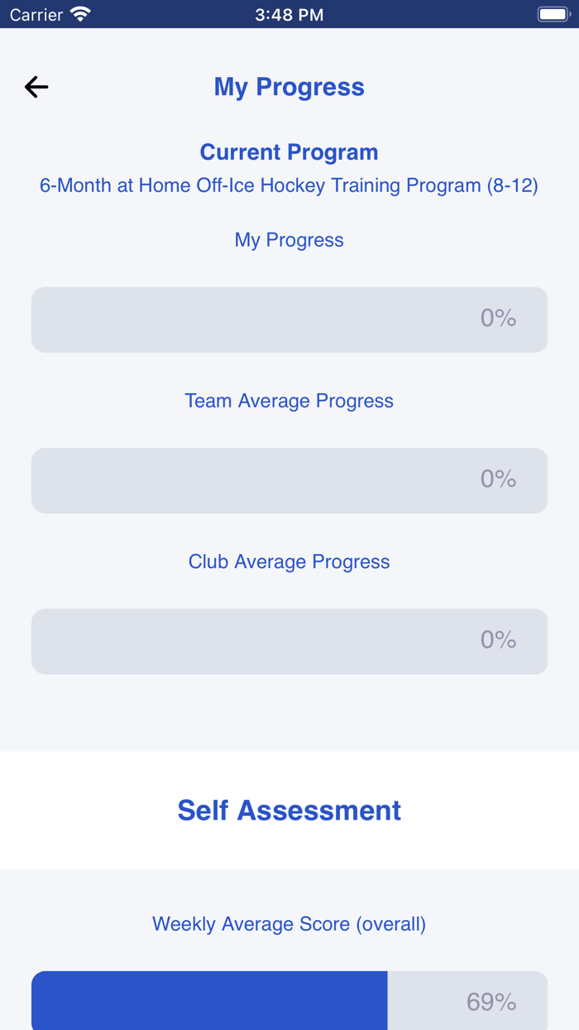Click the empty track of Club Average Progress bar
This screenshot has height=1030, width=579.
pos(248,641)
